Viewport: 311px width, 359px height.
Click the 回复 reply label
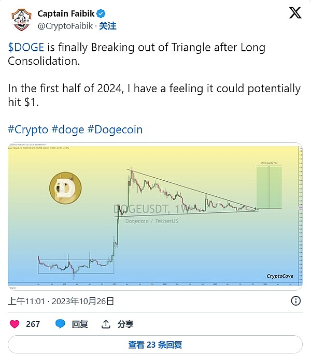tap(80, 324)
